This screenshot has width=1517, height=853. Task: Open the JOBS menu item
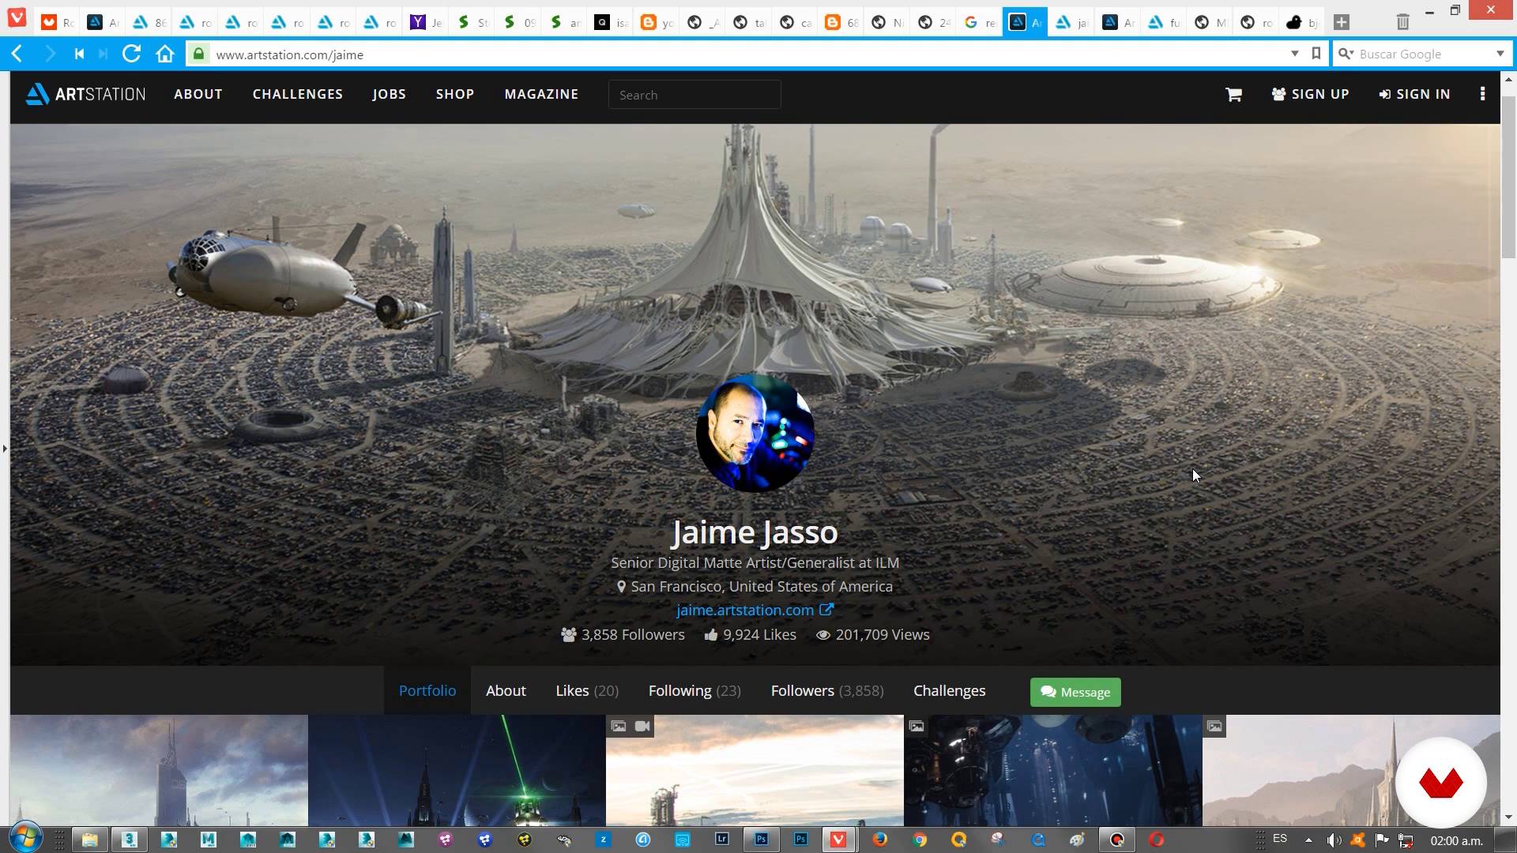[x=390, y=94]
